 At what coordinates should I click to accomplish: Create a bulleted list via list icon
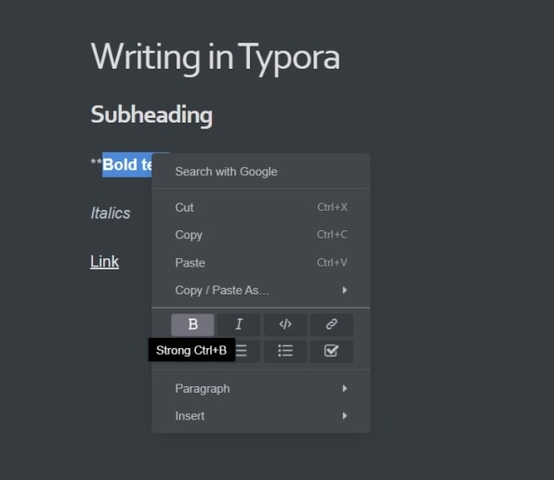click(x=285, y=351)
